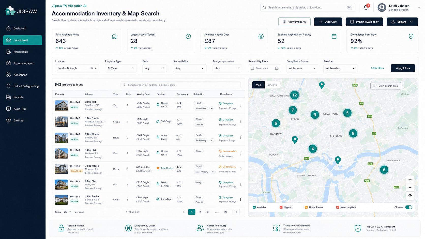
Task: Open row menu for HH-1248
Action: (x=241, y=105)
